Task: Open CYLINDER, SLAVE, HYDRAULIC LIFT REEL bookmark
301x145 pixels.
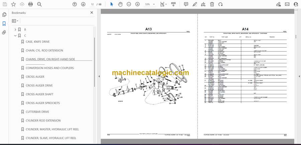Action: pyautogui.click(x=51, y=138)
